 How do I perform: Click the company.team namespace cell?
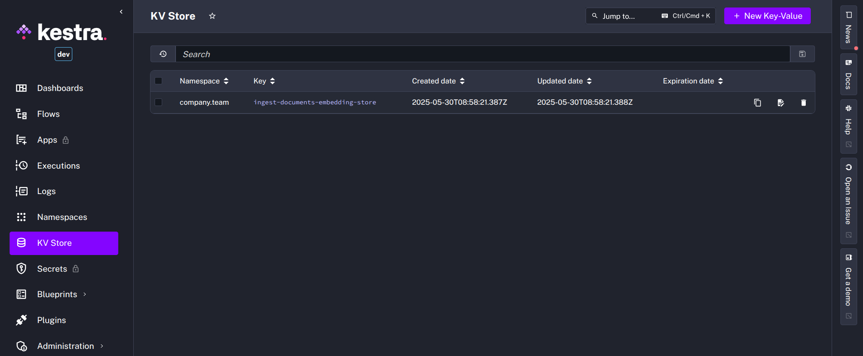[x=204, y=102]
